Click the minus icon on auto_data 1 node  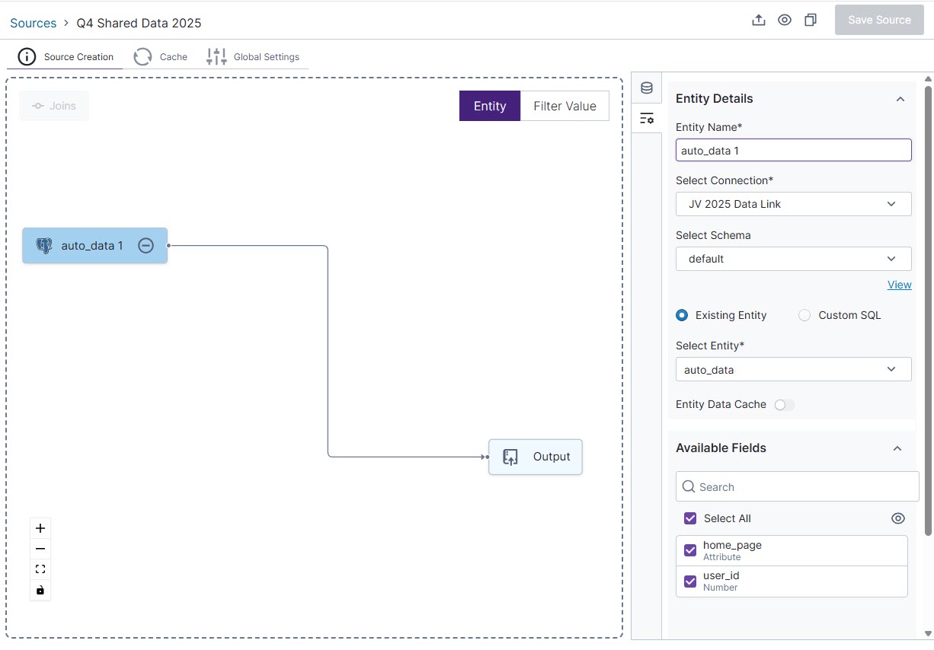146,246
